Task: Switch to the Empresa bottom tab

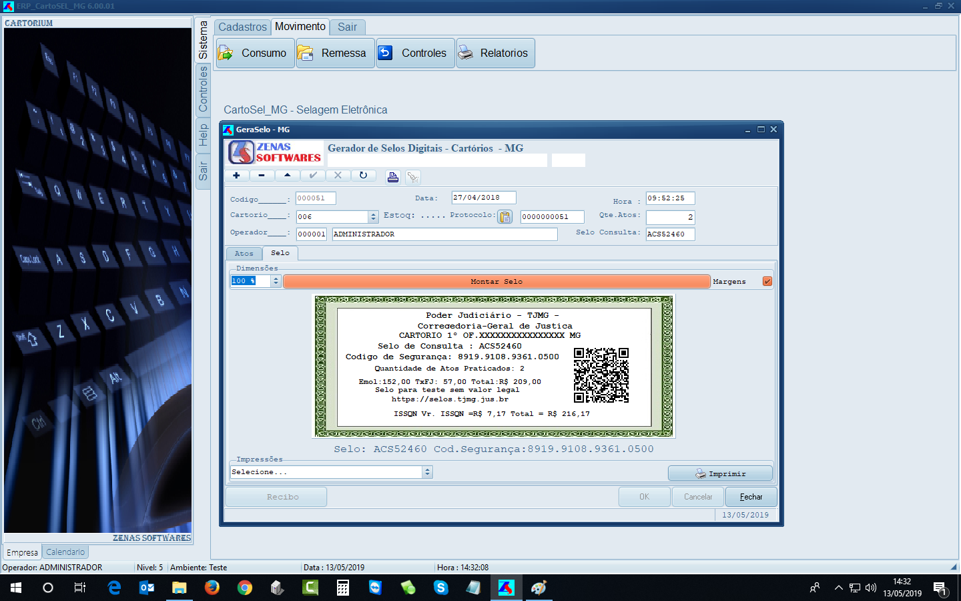Action: [22, 552]
